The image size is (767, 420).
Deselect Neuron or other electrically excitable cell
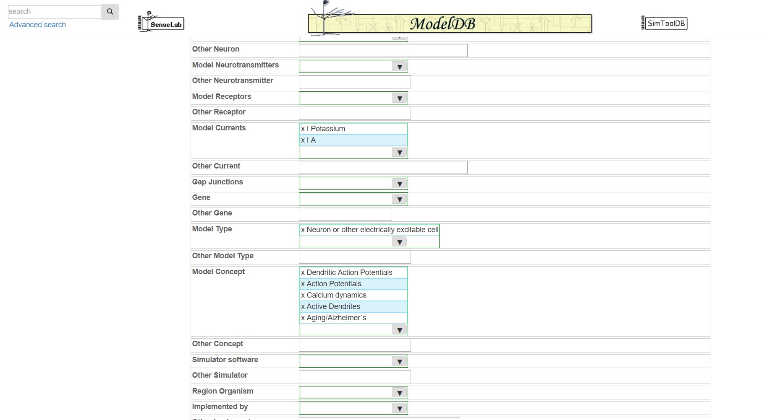(x=303, y=230)
